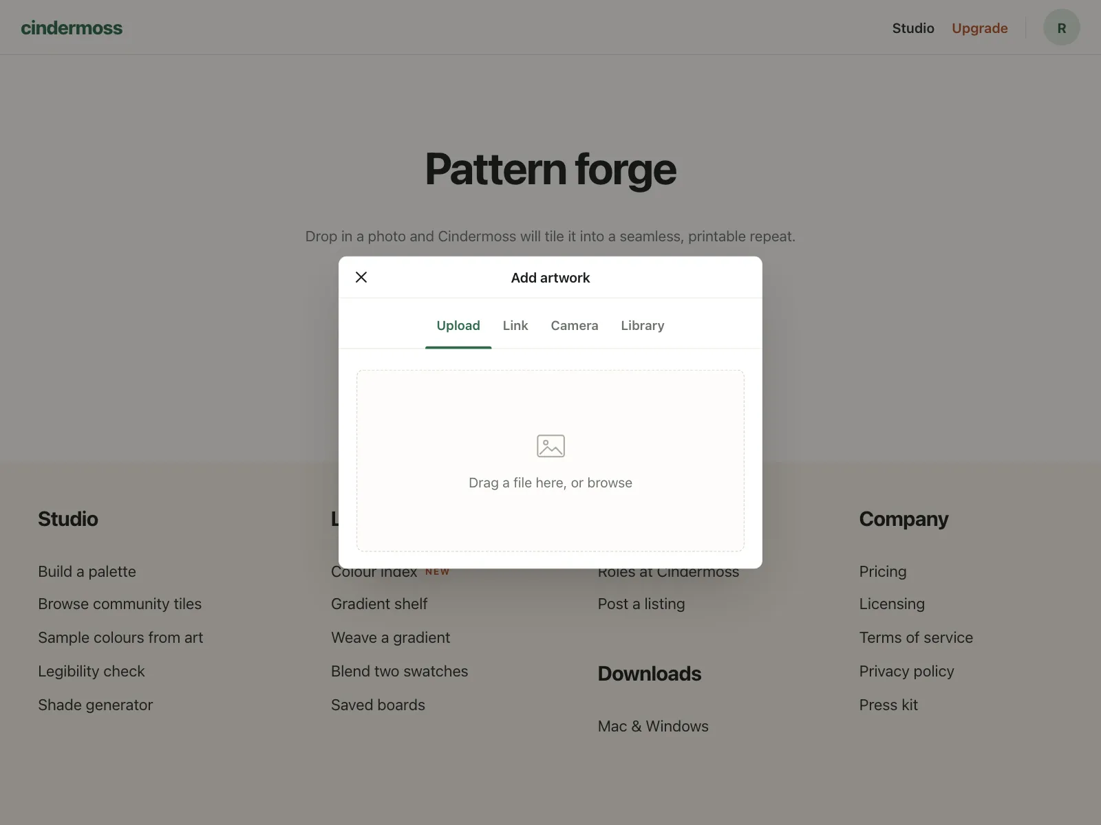Open the Mac & Windows download link
This screenshot has height=825, width=1101.
(653, 726)
